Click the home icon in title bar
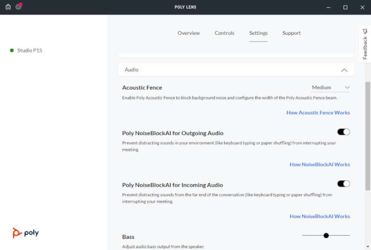 click(8, 7)
